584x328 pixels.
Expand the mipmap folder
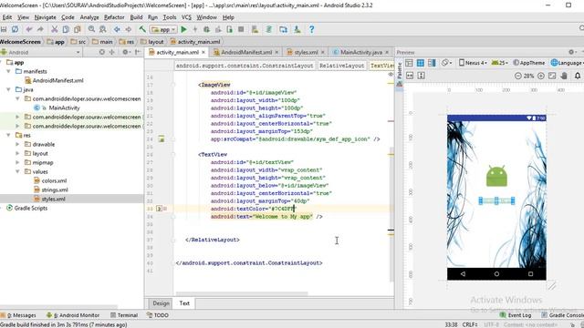tap(17, 162)
